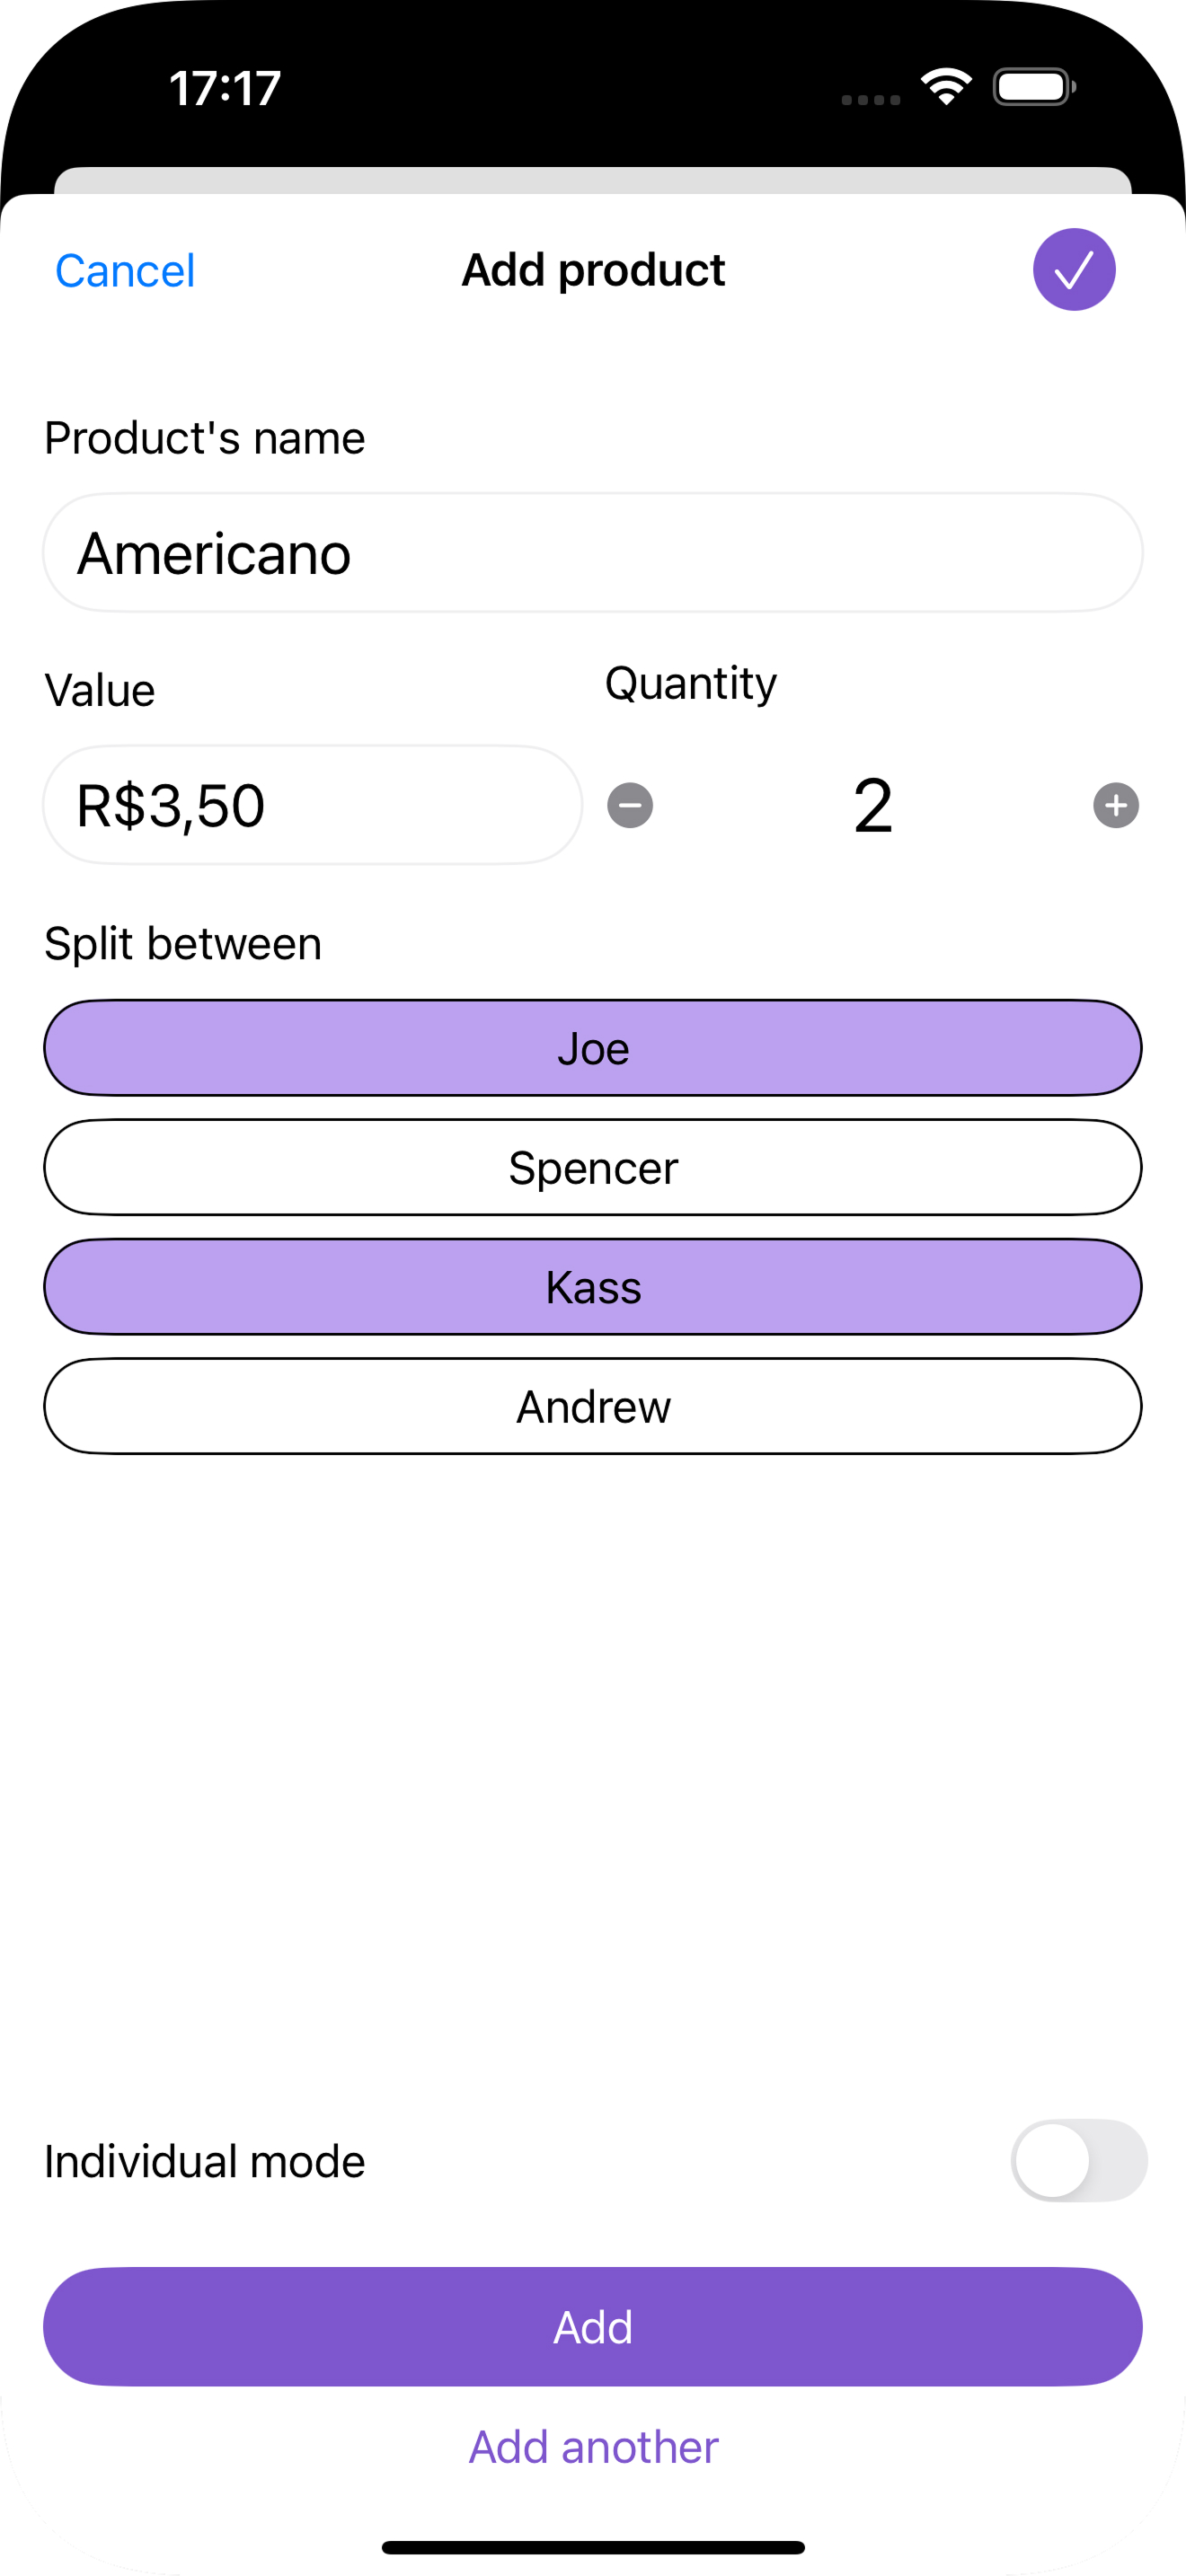Increase quantity with the plus icon
1186x2576 pixels.
point(1115,806)
